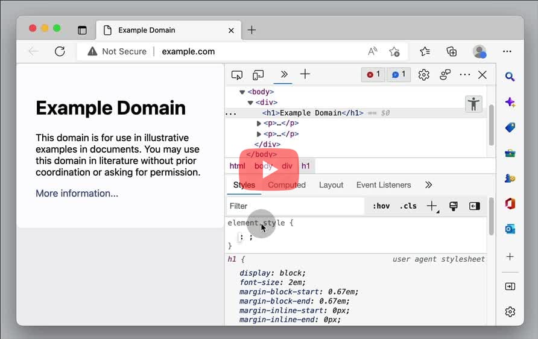The image size is (538, 339).
Task: Open node actions ellipsis beside h1 row
Action: (x=230, y=113)
